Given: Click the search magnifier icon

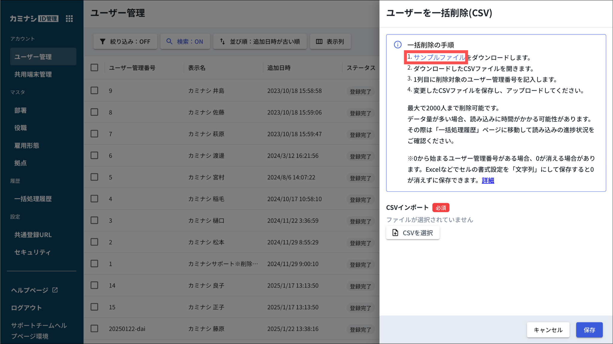Looking at the screenshot, I should pyautogui.click(x=169, y=42).
